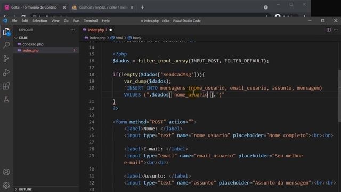Select index.php in the explorer

[x=30, y=50]
